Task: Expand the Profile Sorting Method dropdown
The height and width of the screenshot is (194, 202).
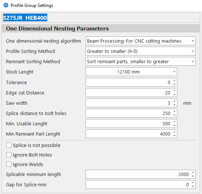Action: [x=140, y=51]
